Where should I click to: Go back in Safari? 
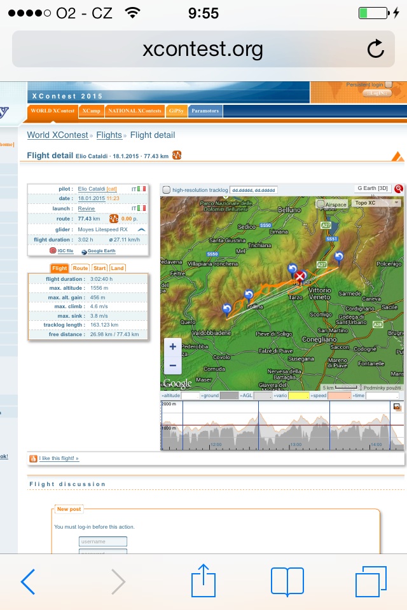[27, 581]
